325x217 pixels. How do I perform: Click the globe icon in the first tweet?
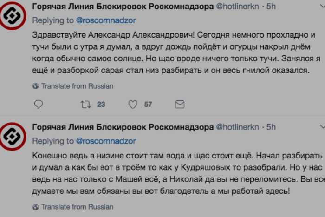tap(36, 86)
